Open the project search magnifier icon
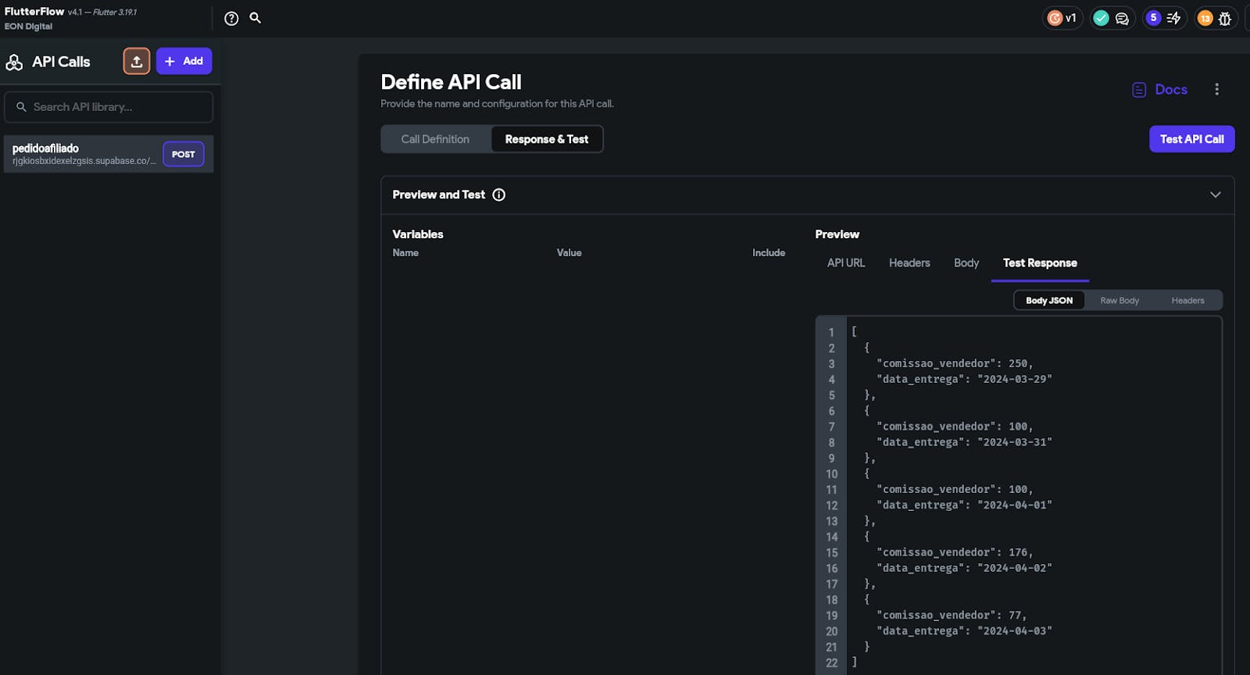The height and width of the screenshot is (675, 1250). click(x=255, y=18)
